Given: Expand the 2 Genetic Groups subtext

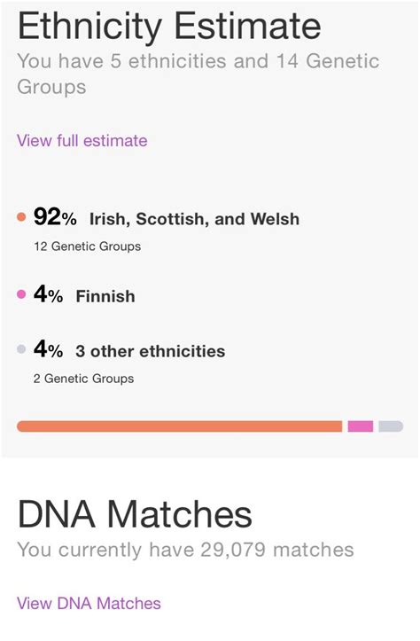Looking at the screenshot, I should (x=84, y=379).
